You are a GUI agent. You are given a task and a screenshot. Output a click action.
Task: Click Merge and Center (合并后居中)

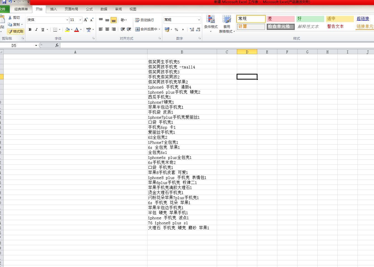[146, 29]
